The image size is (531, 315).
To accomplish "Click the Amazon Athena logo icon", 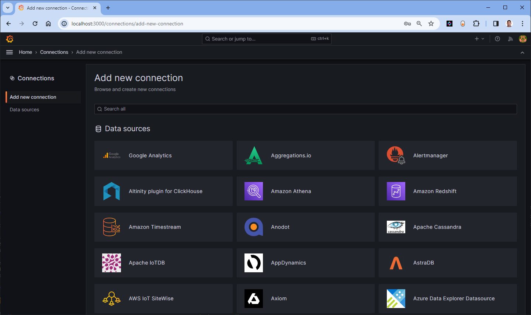I will coord(254,191).
